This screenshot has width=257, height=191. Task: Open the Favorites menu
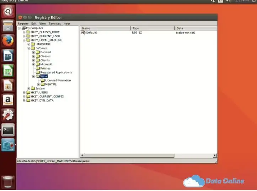(x=55, y=23)
